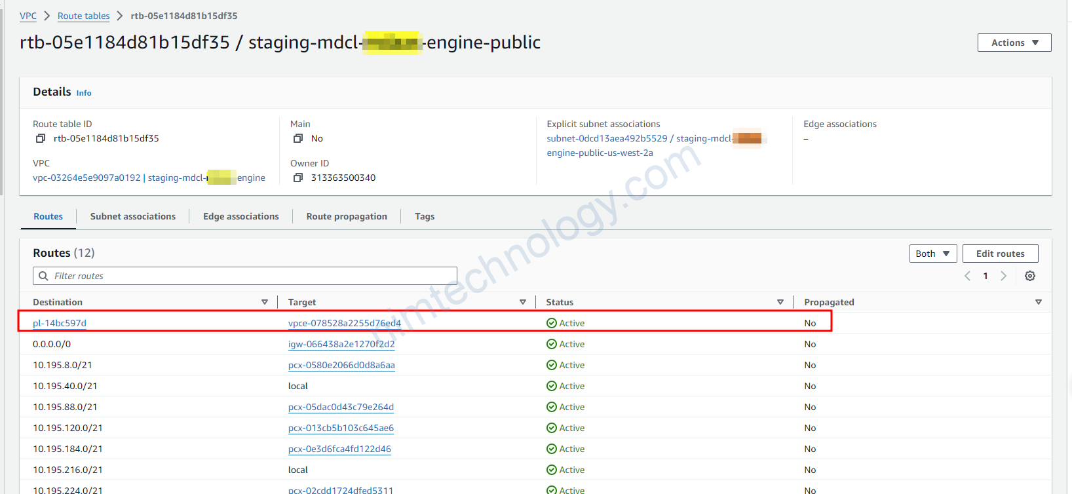Copy the Owner ID number

[x=298, y=178]
